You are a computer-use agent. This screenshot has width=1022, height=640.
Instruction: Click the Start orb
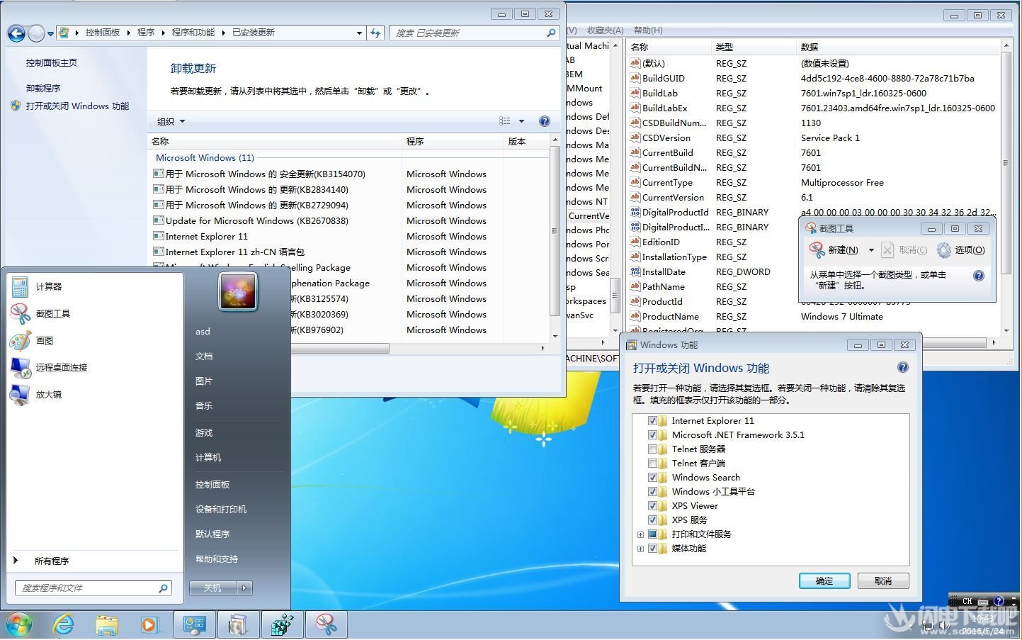tap(19, 624)
